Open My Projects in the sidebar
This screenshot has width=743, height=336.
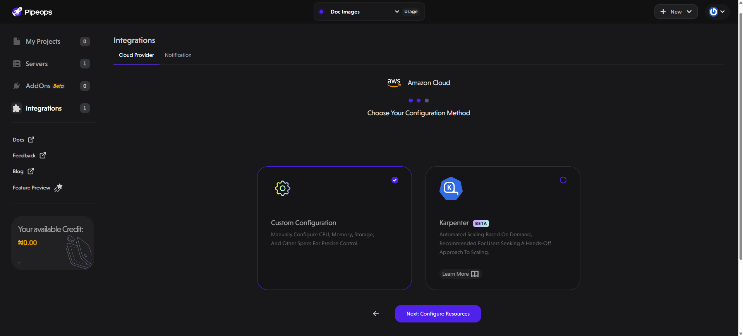click(51, 41)
